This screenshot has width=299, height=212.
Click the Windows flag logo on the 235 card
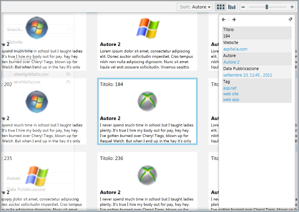pos(37,176)
